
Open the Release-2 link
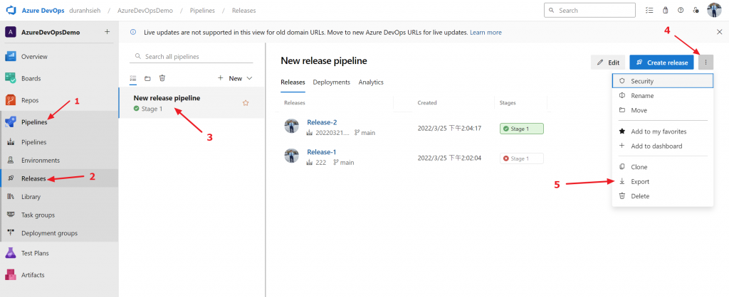tap(322, 122)
